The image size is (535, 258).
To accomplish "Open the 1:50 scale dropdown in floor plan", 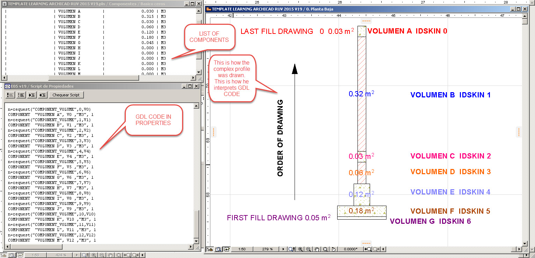I will pyautogui.click(x=242, y=249).
